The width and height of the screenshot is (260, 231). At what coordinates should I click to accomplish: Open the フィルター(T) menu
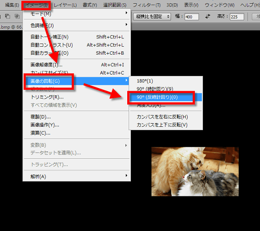(x=147, y=5)
